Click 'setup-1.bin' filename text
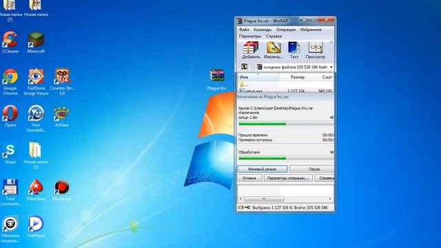 [x=248, y=118]
